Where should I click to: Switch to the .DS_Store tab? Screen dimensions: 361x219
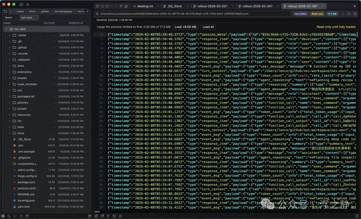point(174,6)
